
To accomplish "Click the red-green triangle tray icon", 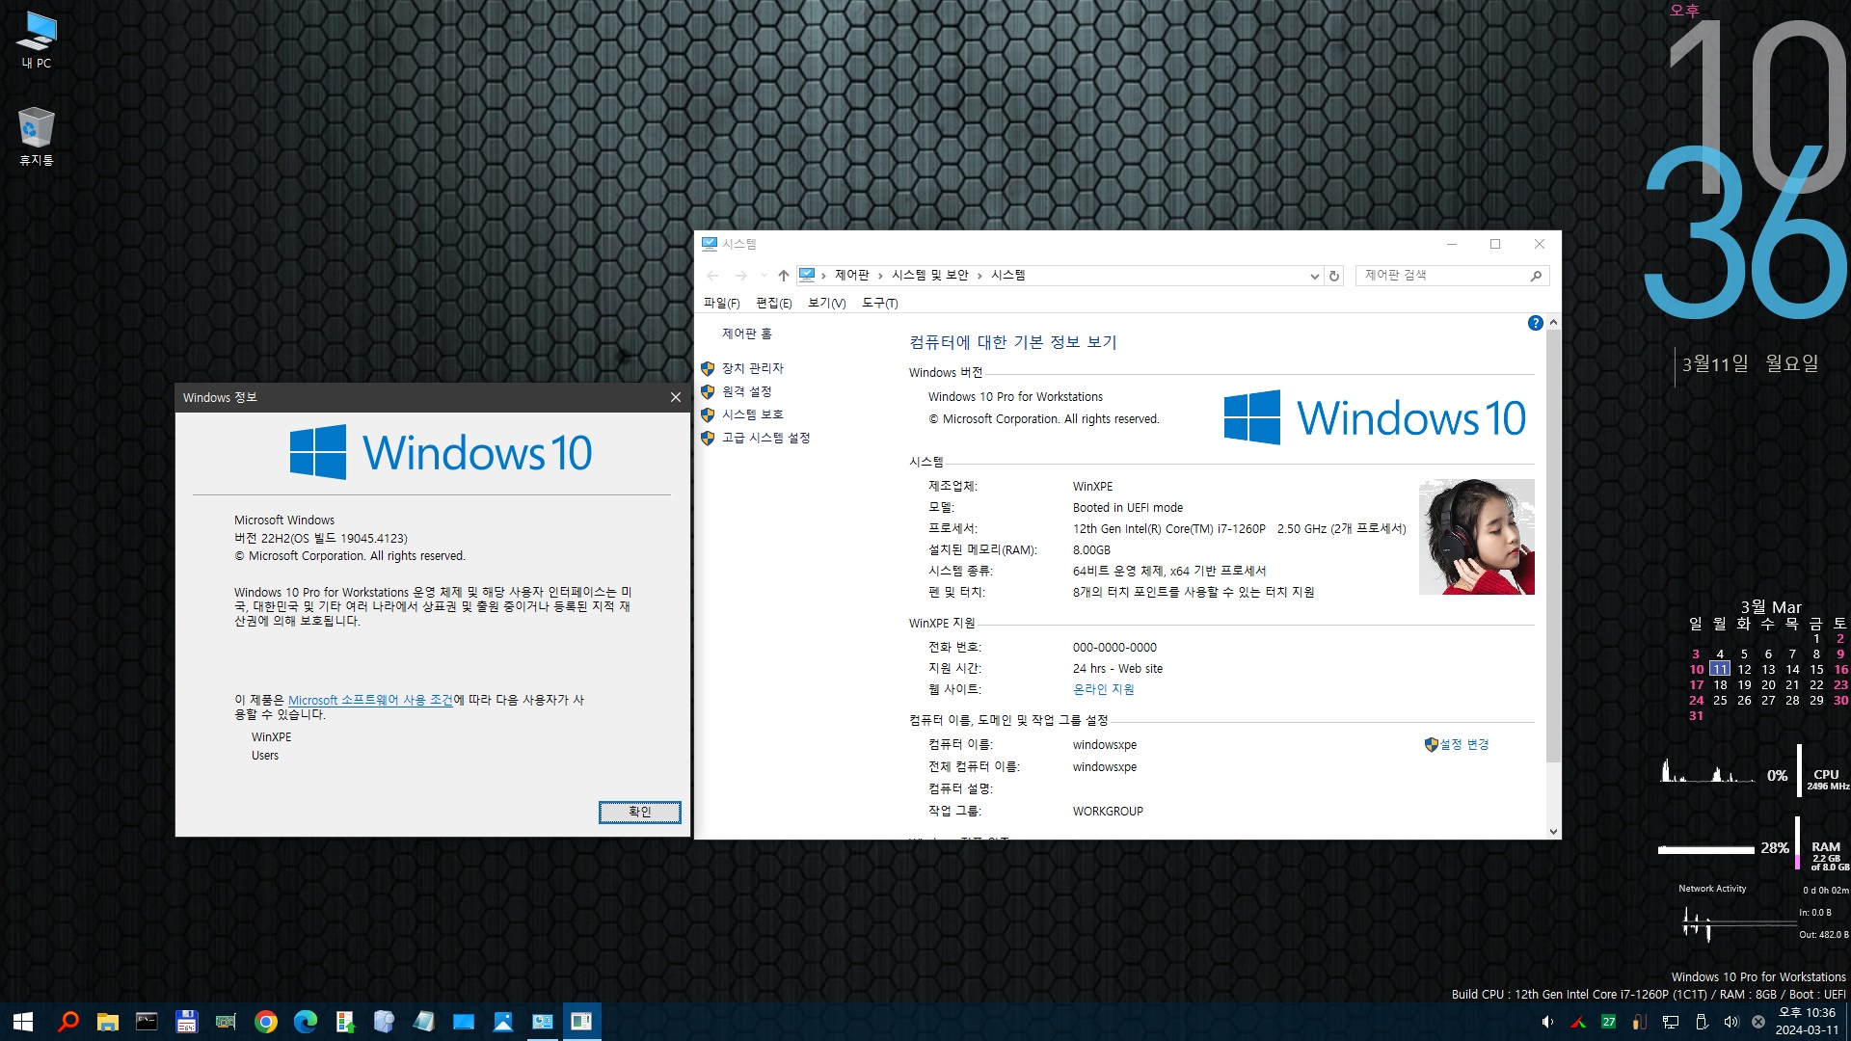I will pyautogui.click(x=1578, y=1022).
